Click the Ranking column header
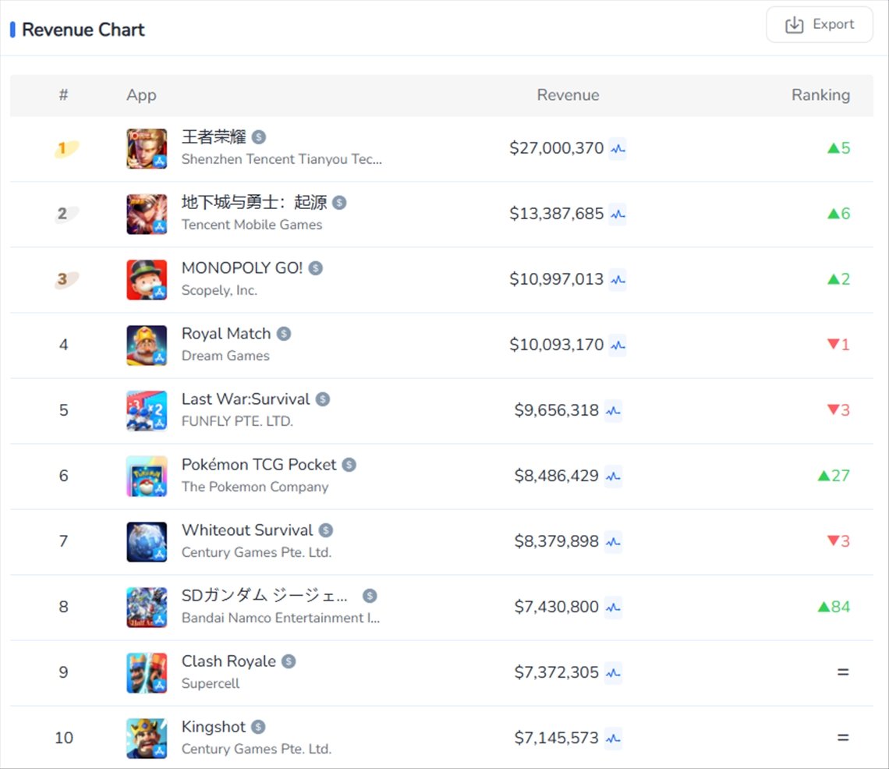 (x=820, y=95)
